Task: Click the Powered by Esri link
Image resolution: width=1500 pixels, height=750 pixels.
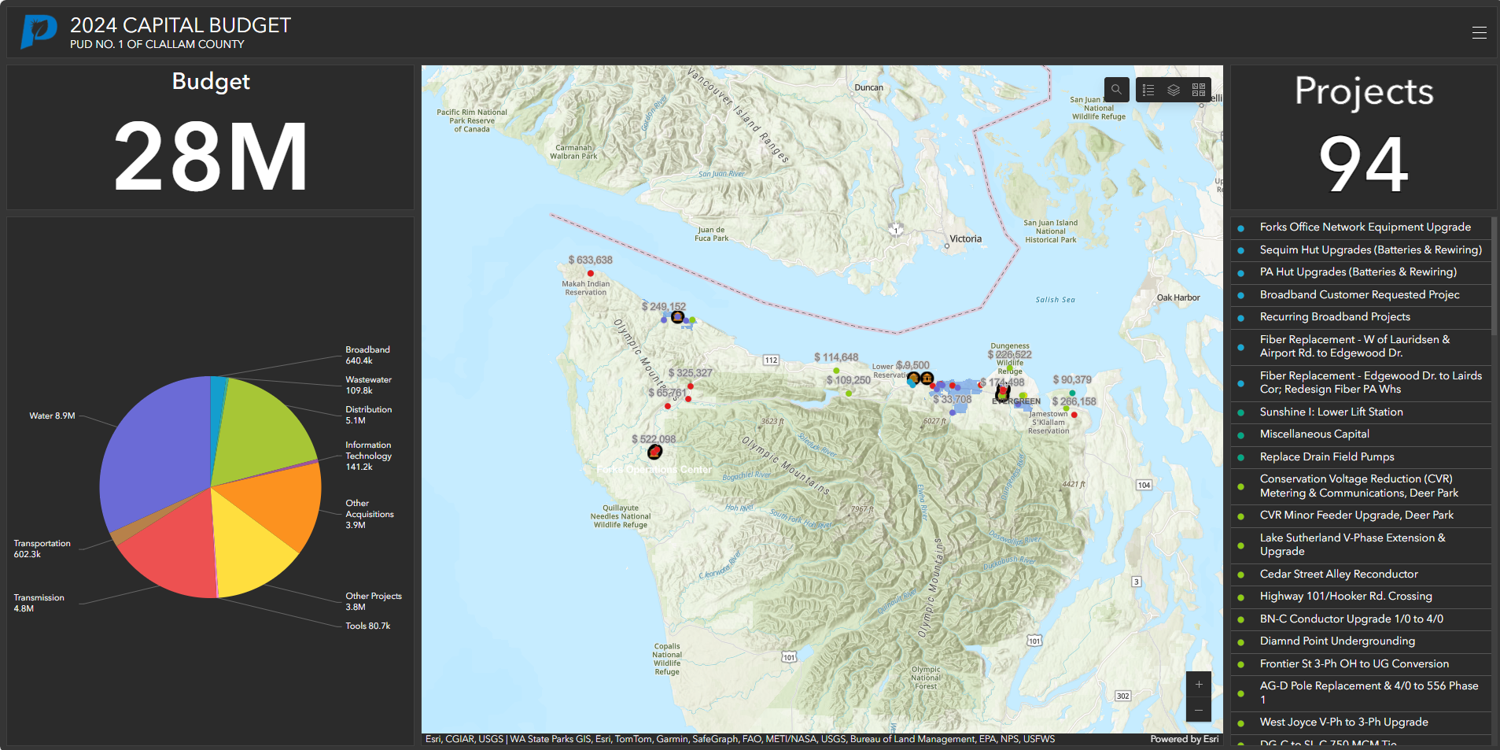Action: [1183, 739]
